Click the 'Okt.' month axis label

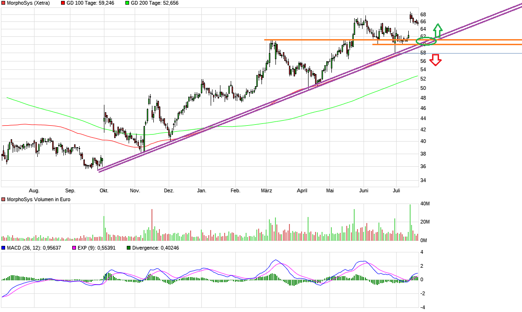pyautogui.click(x=104, y=190)
